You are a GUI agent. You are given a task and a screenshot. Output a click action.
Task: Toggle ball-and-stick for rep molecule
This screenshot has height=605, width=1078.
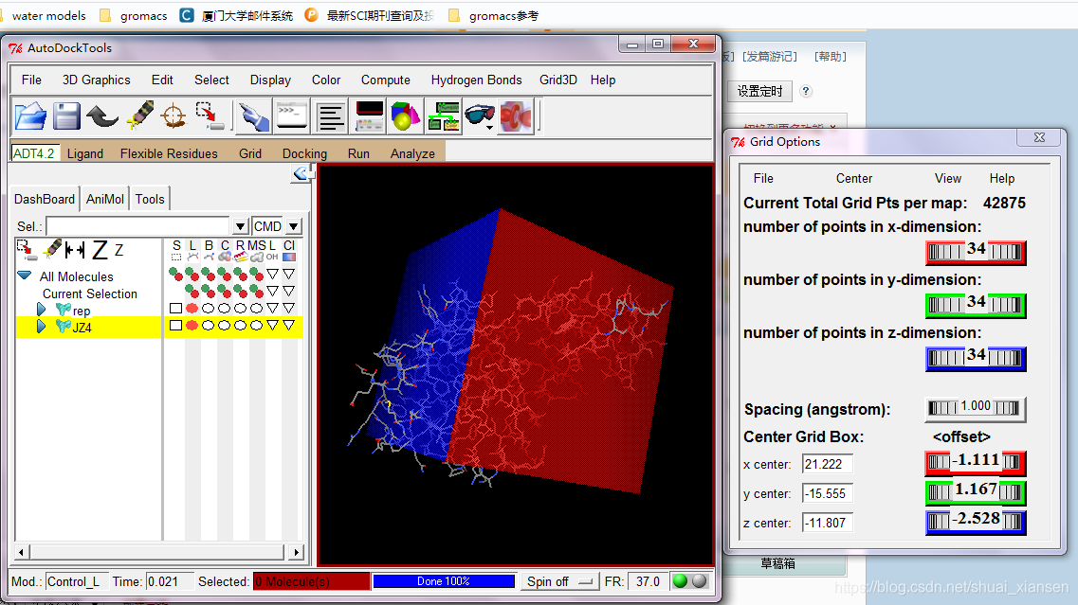(209, 309)
